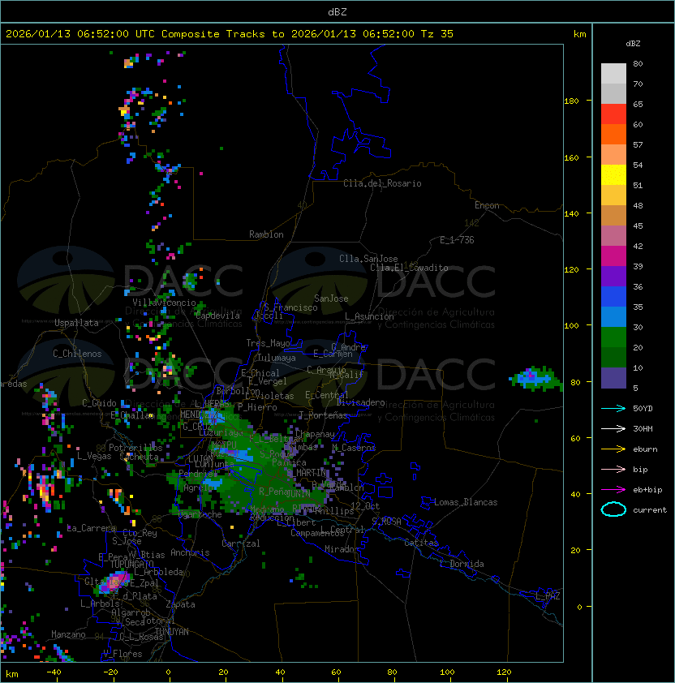This screenshot has width=675, height=683.
Task: Click the 'Potrerillos' map label
Action: click(135, 448)
